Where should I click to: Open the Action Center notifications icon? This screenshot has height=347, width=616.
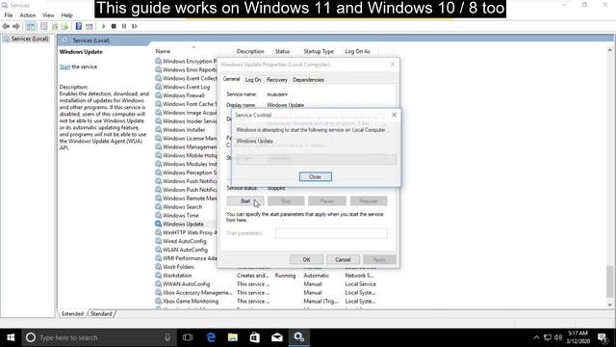pos(602,337)
